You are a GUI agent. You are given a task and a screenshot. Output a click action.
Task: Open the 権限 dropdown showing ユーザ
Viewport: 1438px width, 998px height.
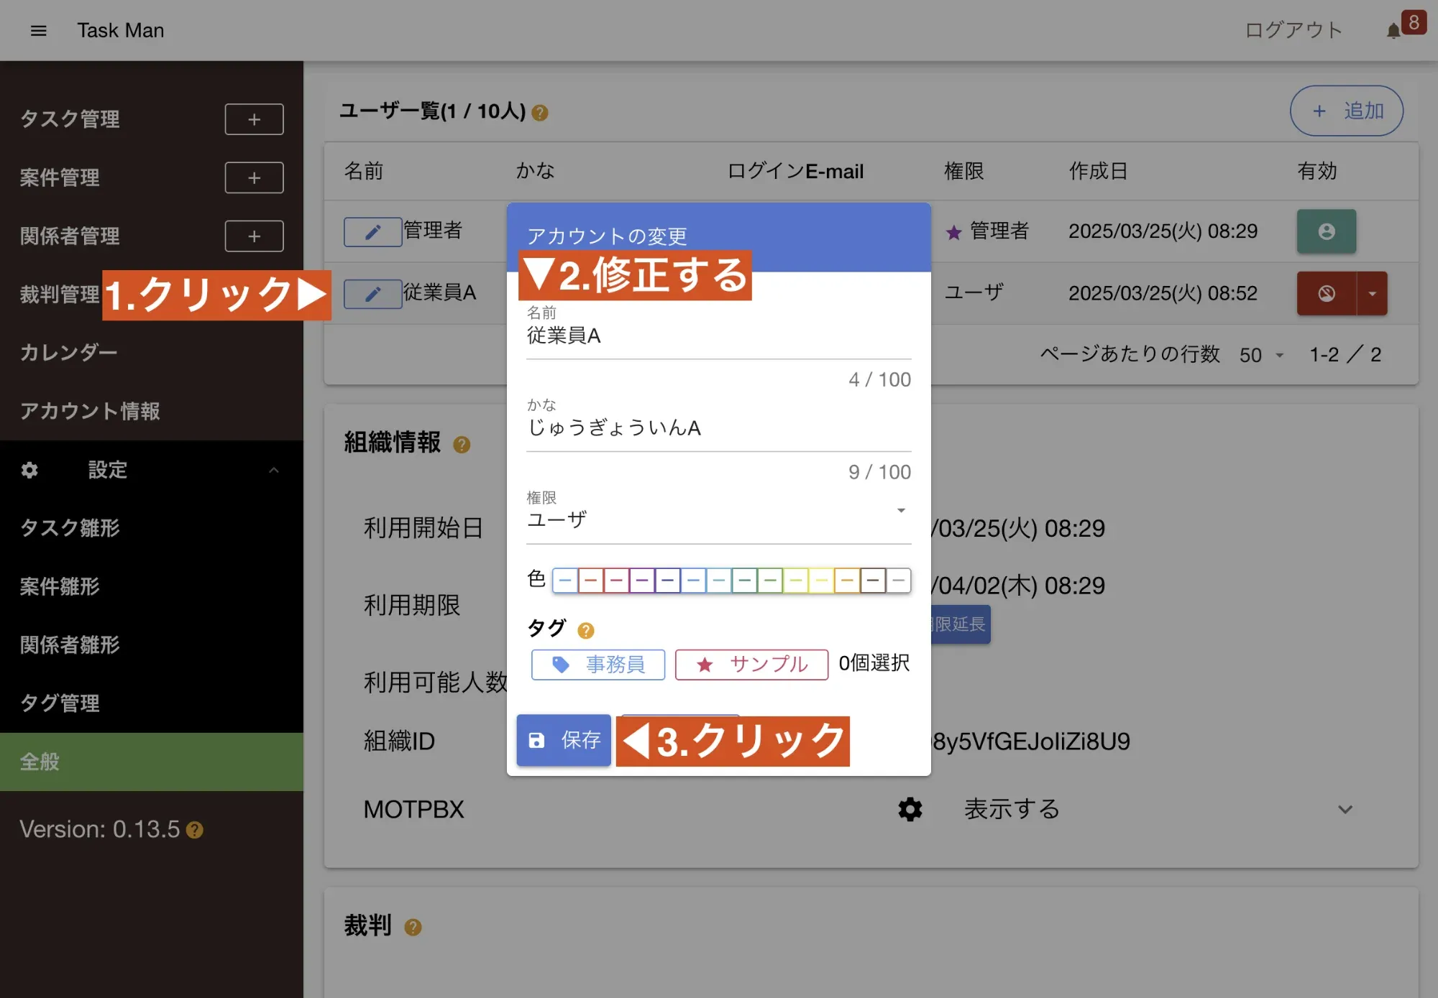(718, 517)
